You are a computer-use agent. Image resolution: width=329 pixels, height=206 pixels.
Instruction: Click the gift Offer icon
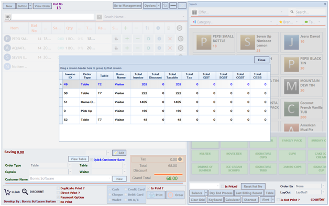click(194, 12)
